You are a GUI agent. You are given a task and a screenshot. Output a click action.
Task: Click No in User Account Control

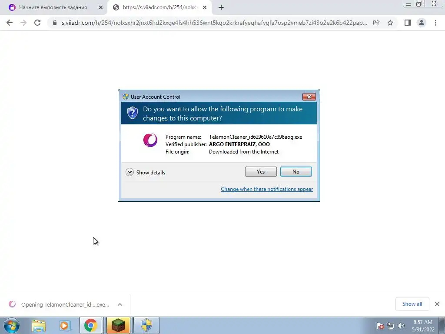click(x=296, y=171)
